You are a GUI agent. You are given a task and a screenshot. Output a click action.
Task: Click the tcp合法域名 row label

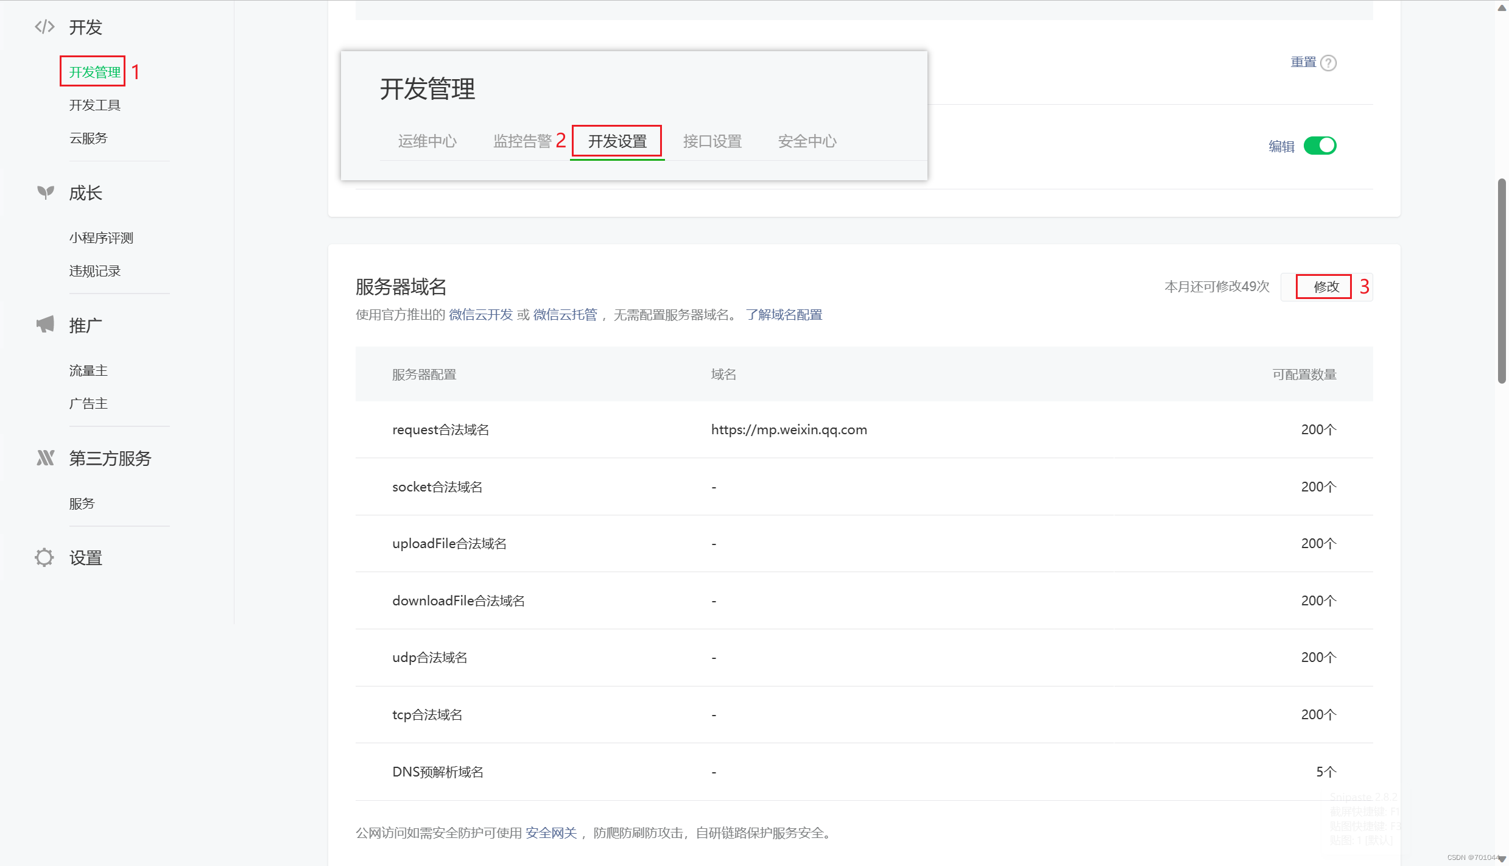click(x=427, y=714)
